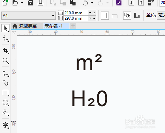165x133 pixels.
Task: Apply layout to all pages
Action: [127, 16]
